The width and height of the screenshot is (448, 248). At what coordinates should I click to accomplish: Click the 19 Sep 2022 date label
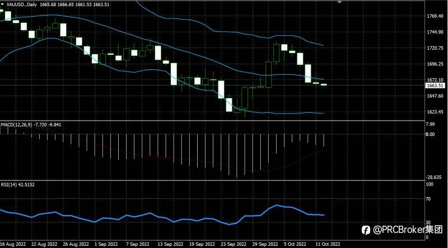[202, 244]
